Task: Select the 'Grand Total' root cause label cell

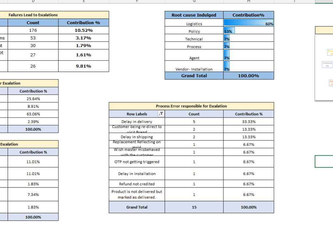Action: [x=194, y=76]
